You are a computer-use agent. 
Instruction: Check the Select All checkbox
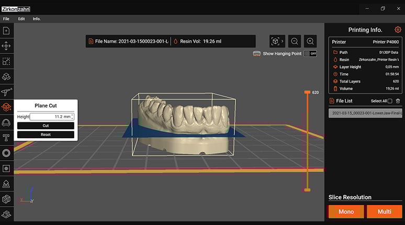(x=389, y=101)
